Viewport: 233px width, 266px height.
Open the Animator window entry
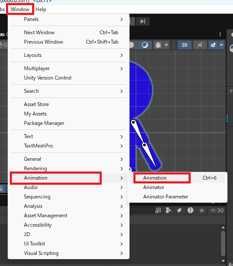177,187
